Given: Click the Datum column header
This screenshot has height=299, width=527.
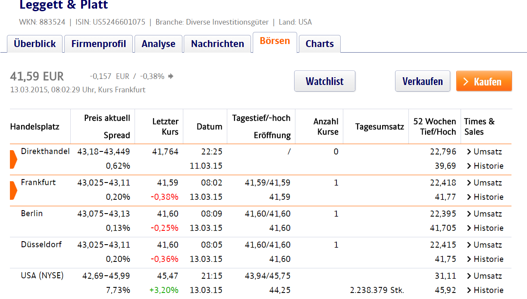Looking at the screenshot, I should [210, 126].
